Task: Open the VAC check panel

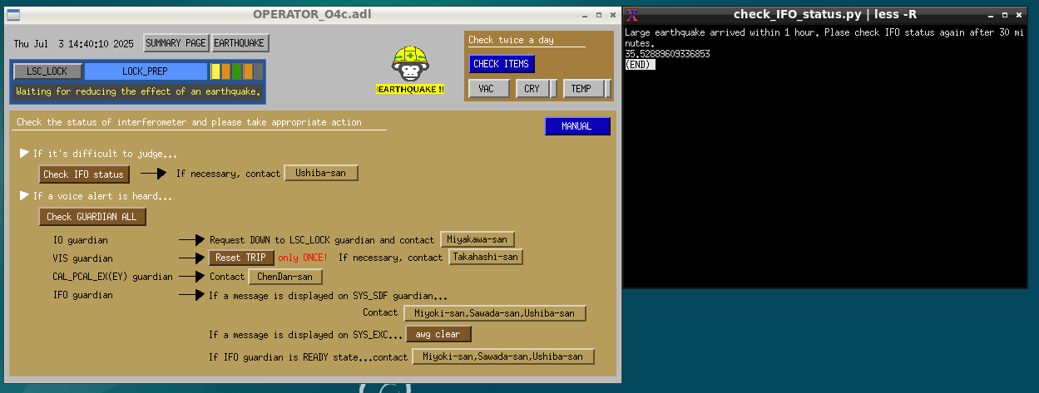Action: tap(489, 89)
